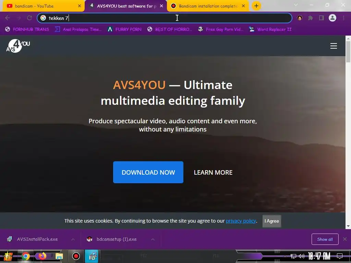Click the Google icon in address bar

click(x=43, y=18)
